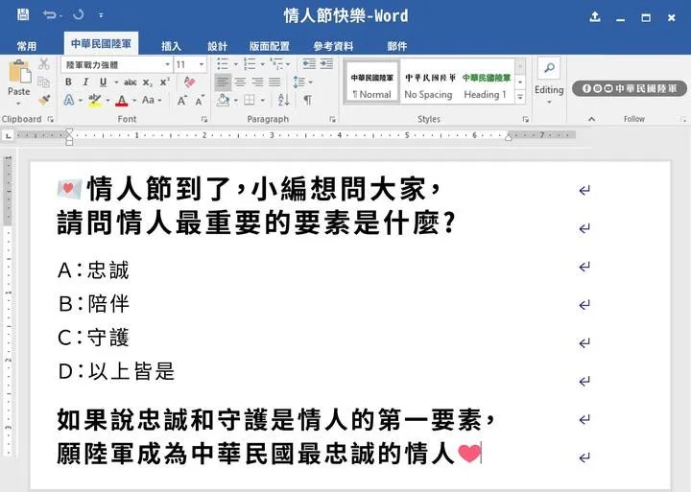
Task: Click the Borders icon
Action: (250, 101)
